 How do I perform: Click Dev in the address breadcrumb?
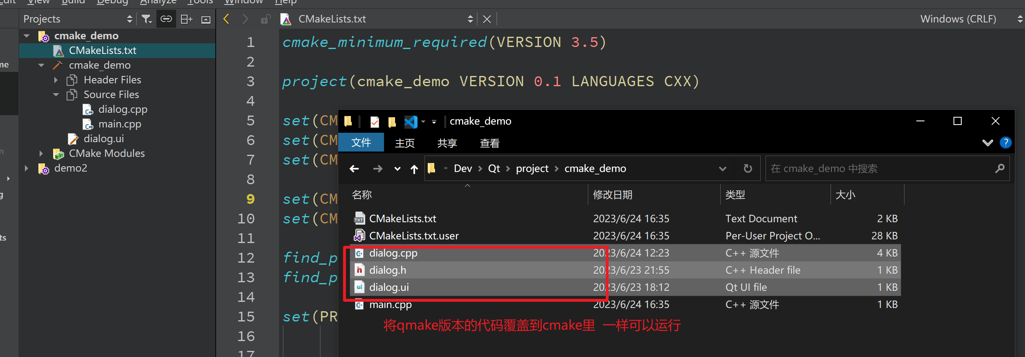(x=463, y=168)
